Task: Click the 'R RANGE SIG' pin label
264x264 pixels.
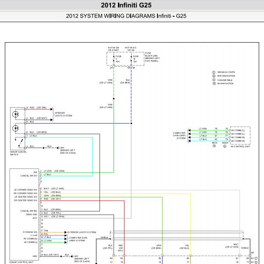Action: tap(30, 232)
